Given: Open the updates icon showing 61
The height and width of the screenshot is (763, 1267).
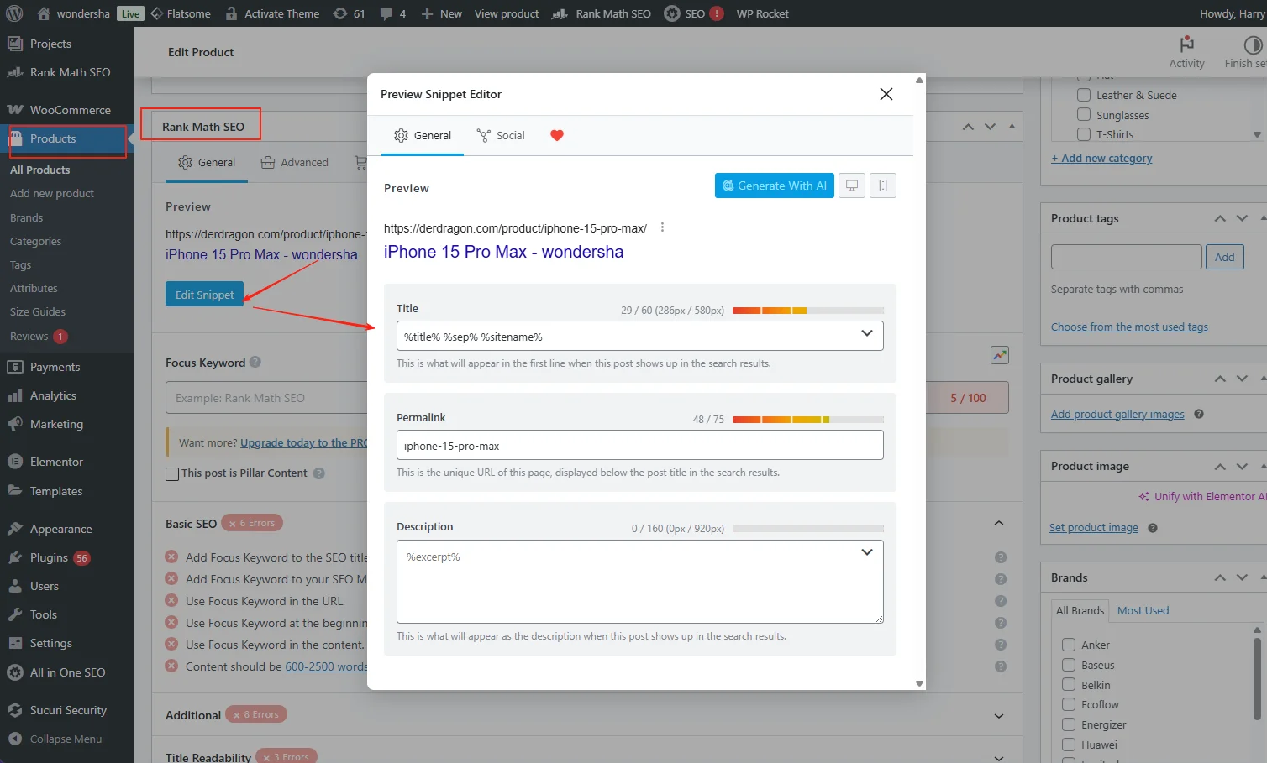Looking at the screenshot, I should (339, 13).
